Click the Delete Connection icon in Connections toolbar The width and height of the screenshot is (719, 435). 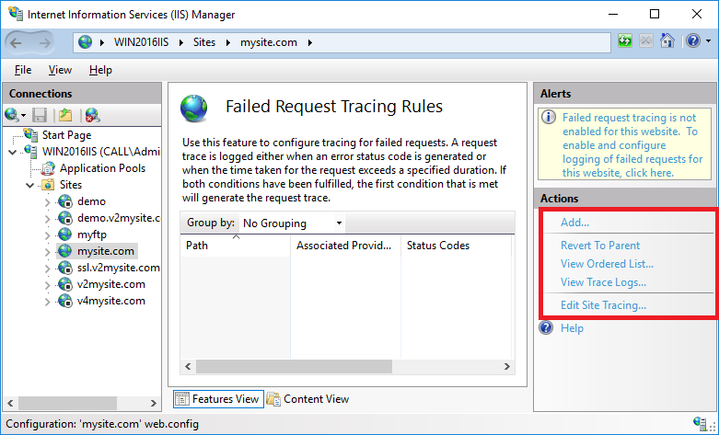click(92, 115)
